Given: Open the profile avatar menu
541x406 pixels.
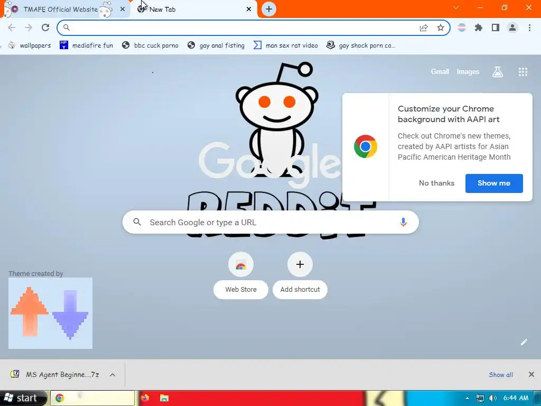Looking at the screenshot, I should pyautogui.click(x=512, y=27).
